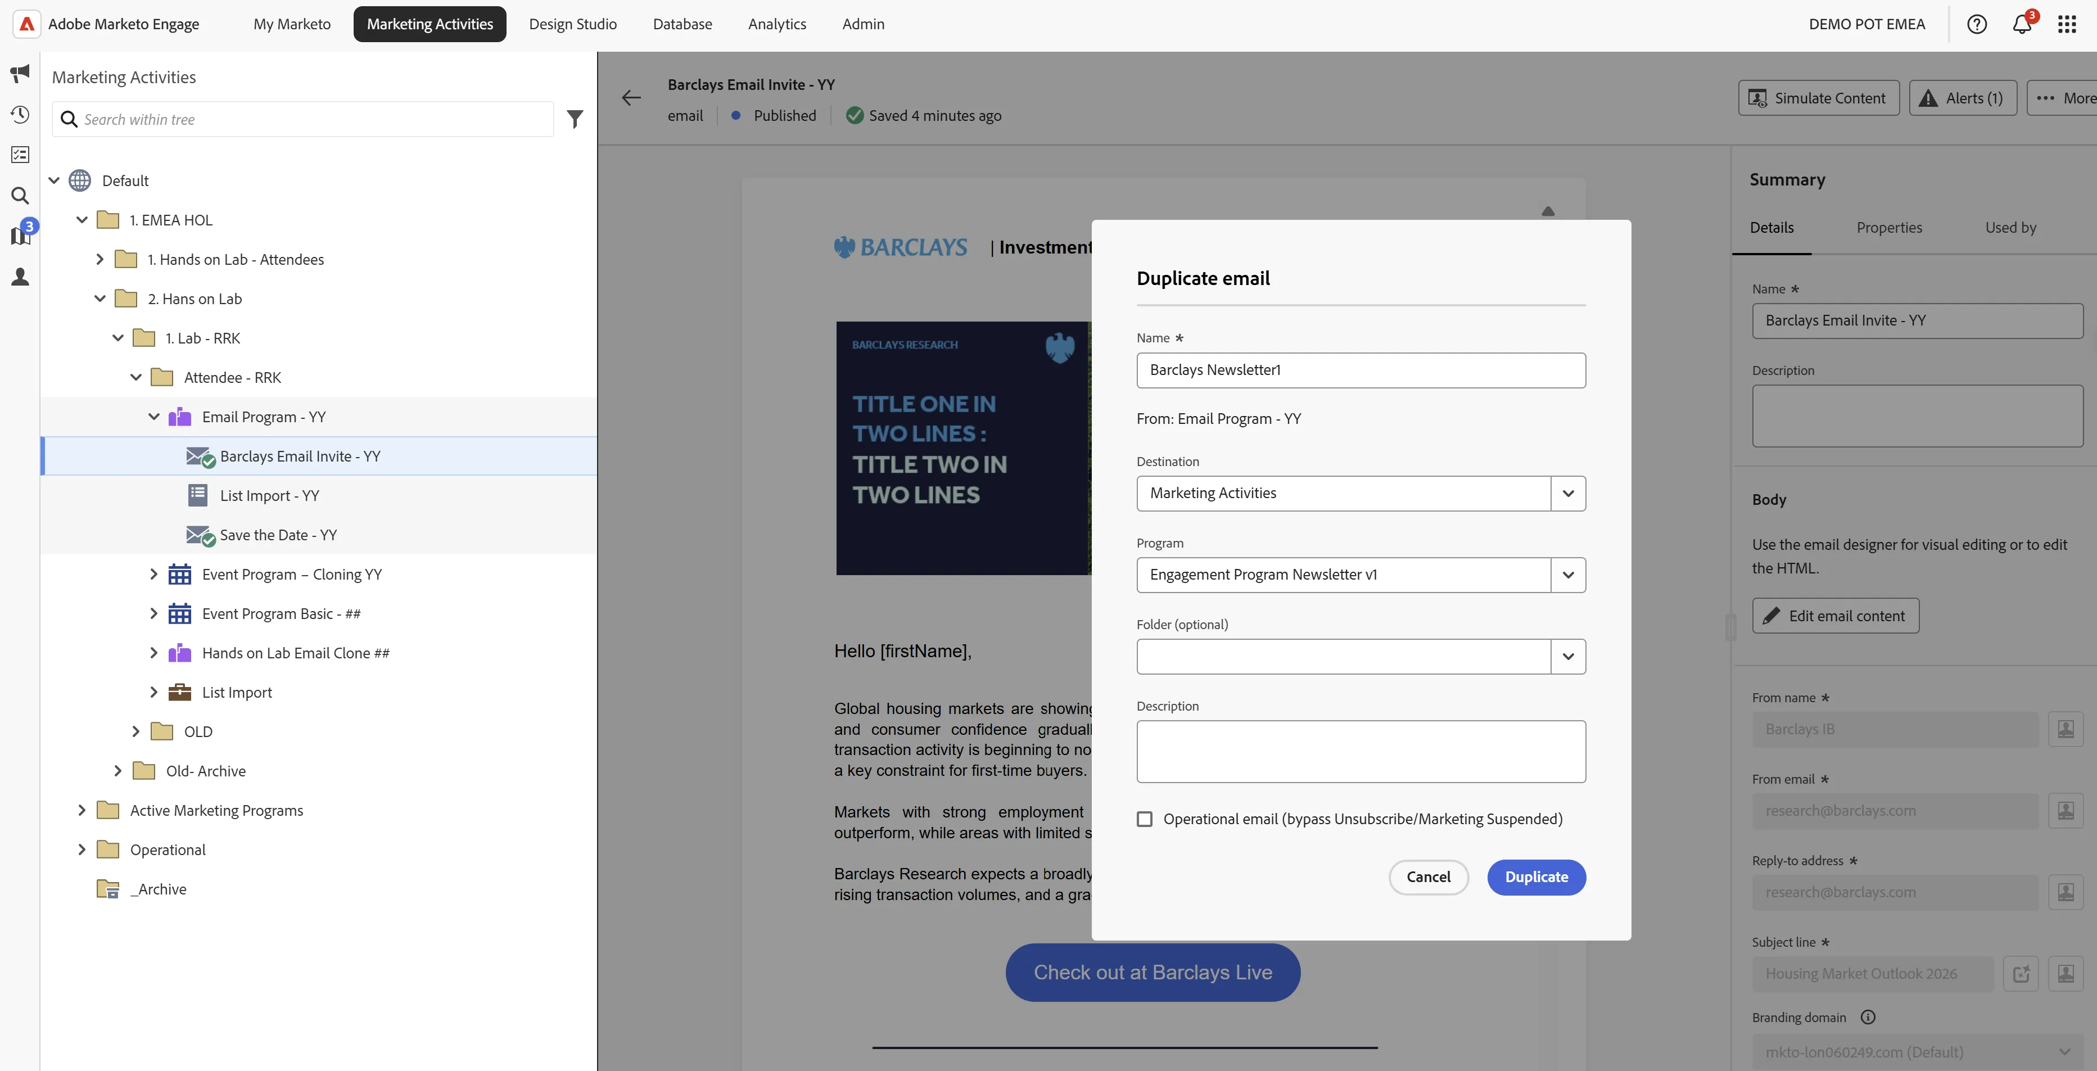Image resolution: width=2097 pixels, height=1071 pixels.
Task: Open the Program dropdown
Action: tap(1568, 575)
